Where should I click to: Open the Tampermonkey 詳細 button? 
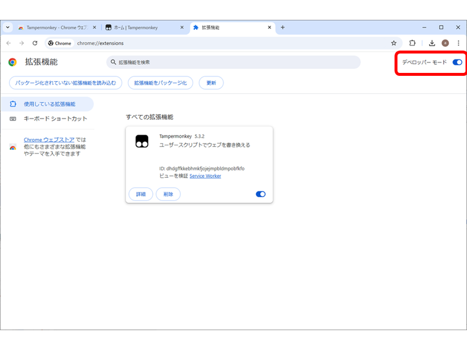click(141, 194)
